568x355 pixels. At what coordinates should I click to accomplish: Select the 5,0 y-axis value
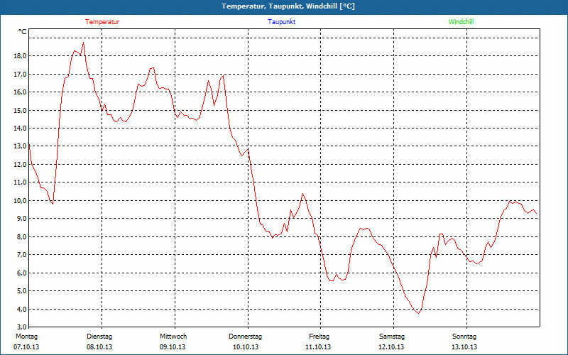(21, 291)
